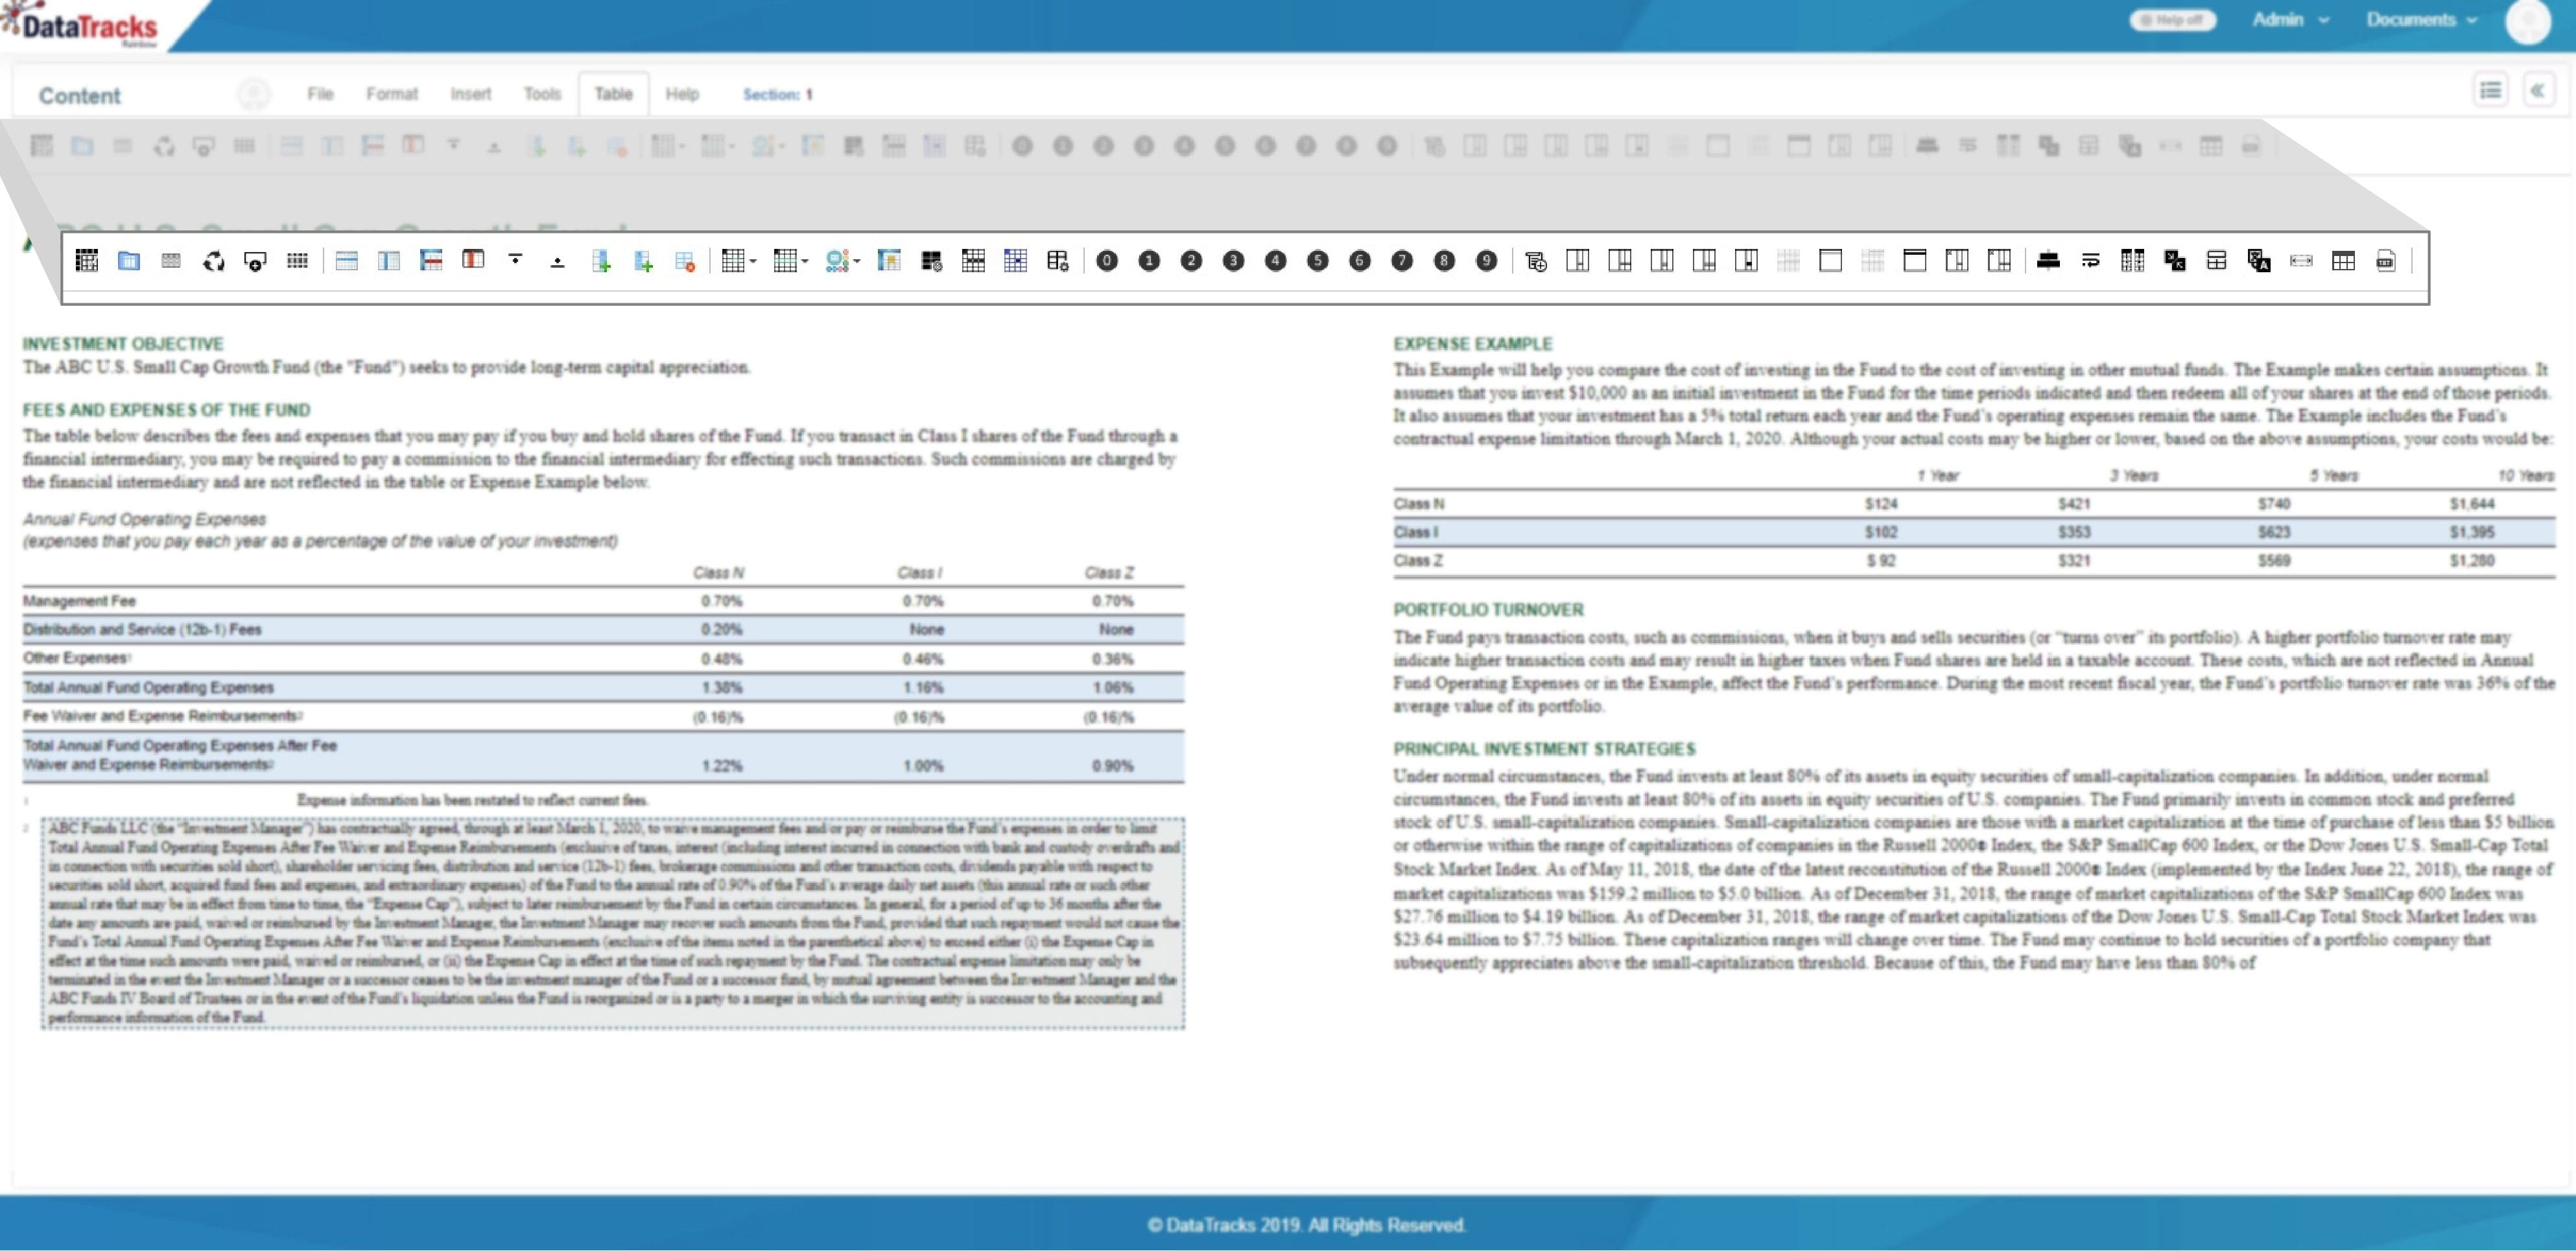Click the EXPENSE EXAMPLE heading
The image size is (2576, 1251).
click(1472, 344)
